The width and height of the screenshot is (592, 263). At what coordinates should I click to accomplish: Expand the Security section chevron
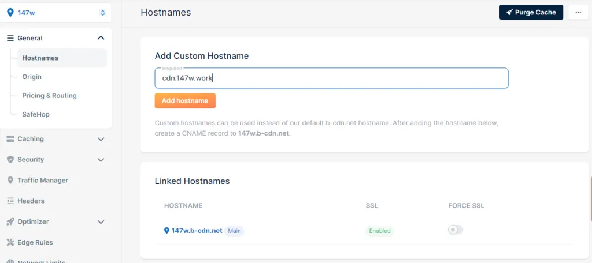[x=101, y=160]
